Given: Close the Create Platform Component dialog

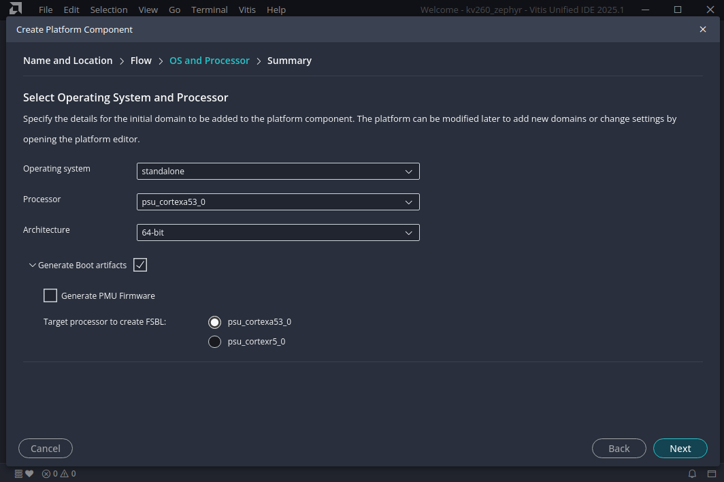Looking at the screenshot, I should 703,29.
